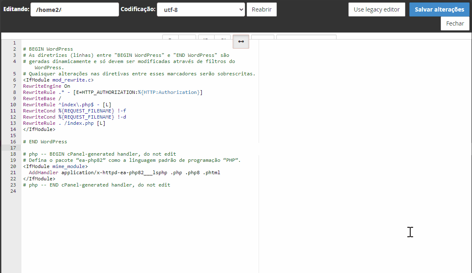Screen dimensions: 472x273
Task: Switch to Use legacy editor
Action: (x=376, y=9)
